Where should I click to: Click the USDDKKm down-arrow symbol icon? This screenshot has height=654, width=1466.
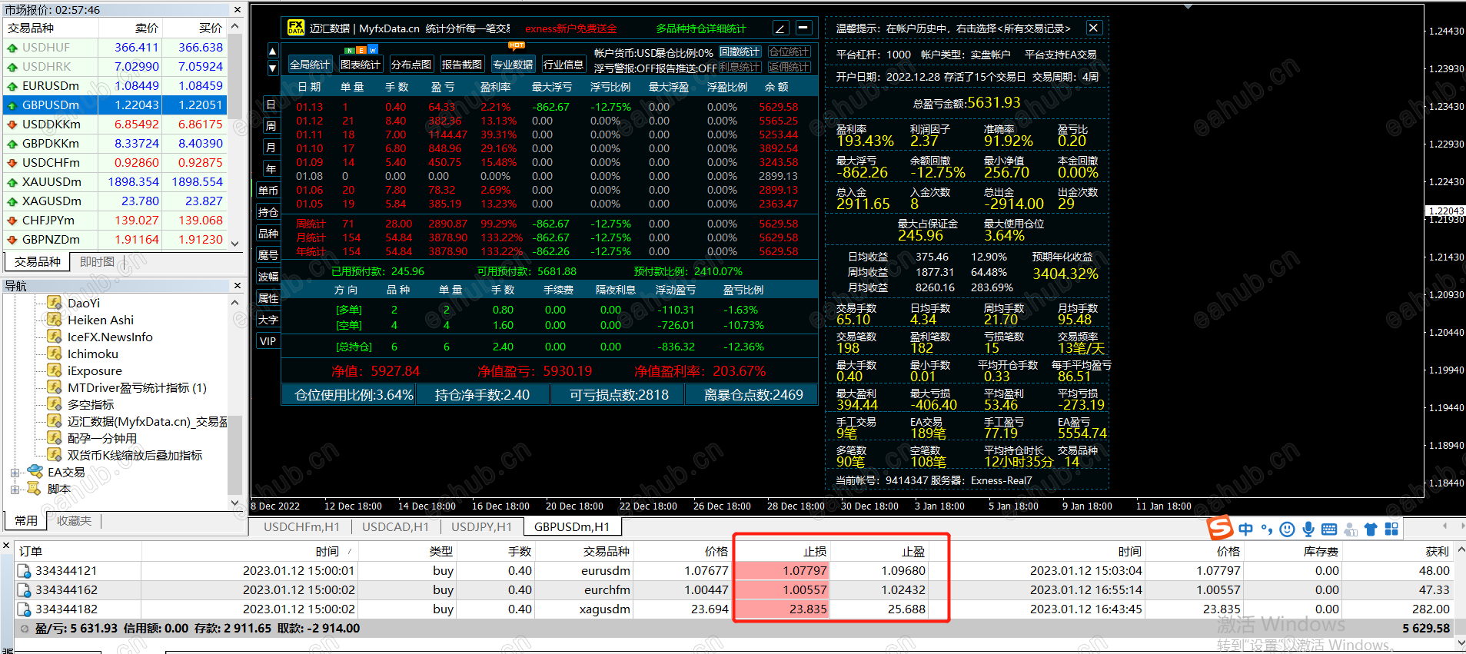[12, 124]
